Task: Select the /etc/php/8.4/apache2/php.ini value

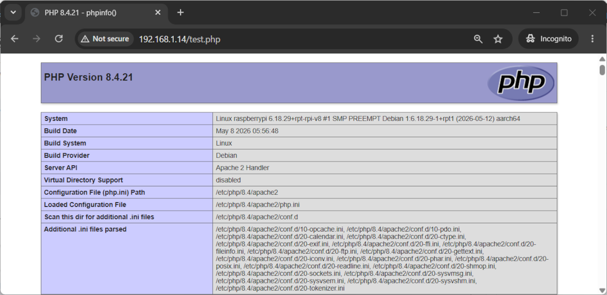Action: click(x=258, y=205)
